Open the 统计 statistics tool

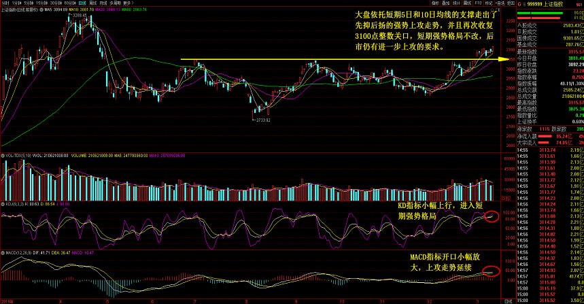(x=456, y=3)
